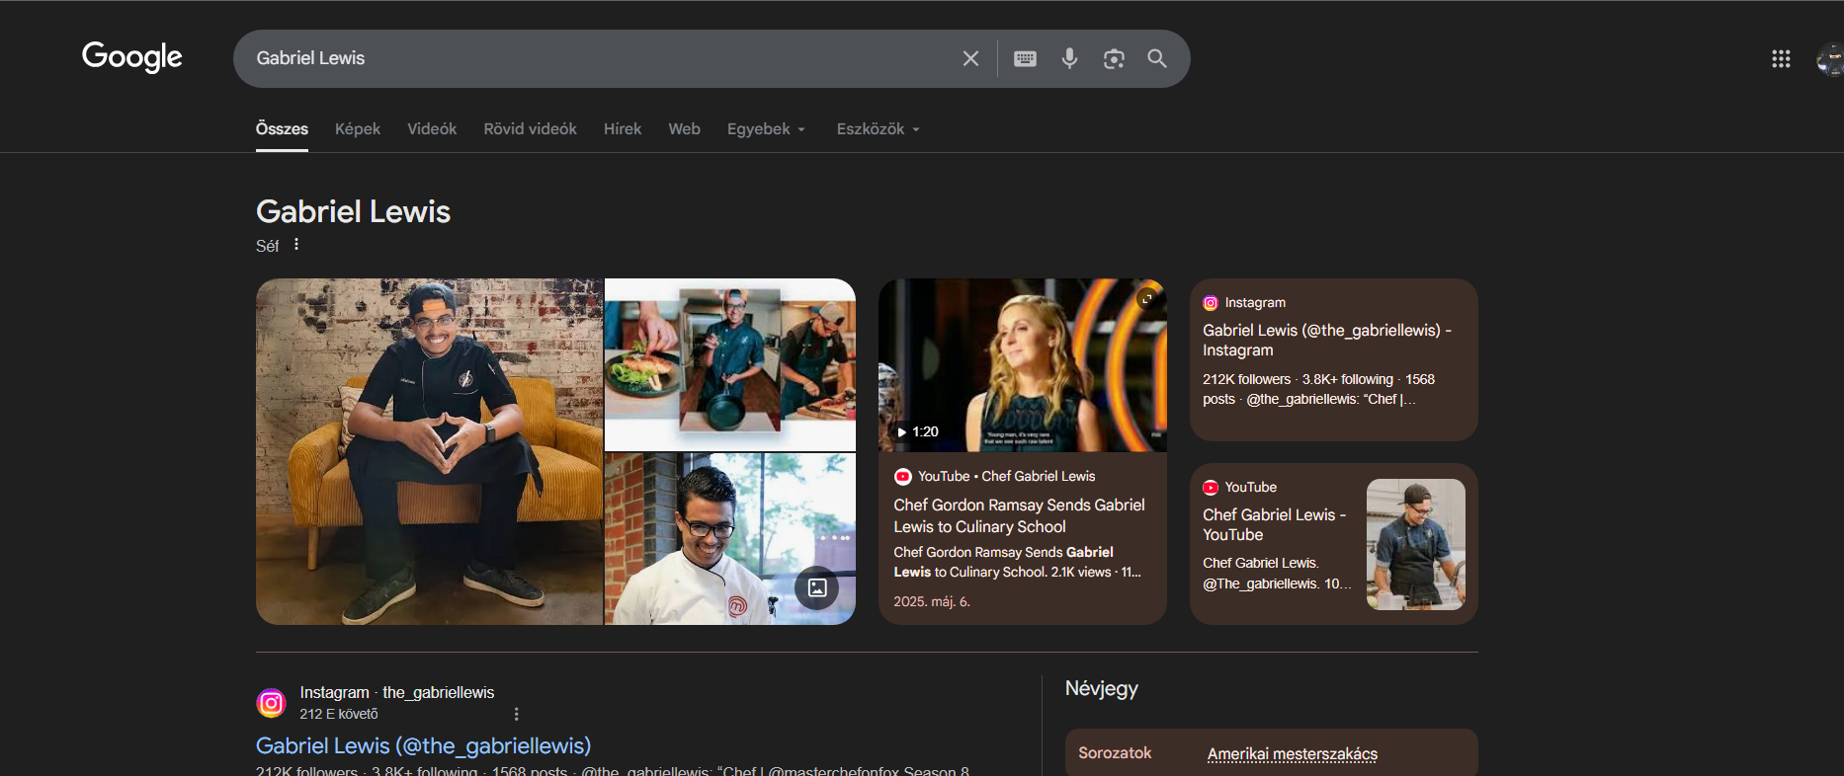Screen dimensions: 1844x776
Task: Switch to the Képek tab
Action: click(x=358, y=129)
